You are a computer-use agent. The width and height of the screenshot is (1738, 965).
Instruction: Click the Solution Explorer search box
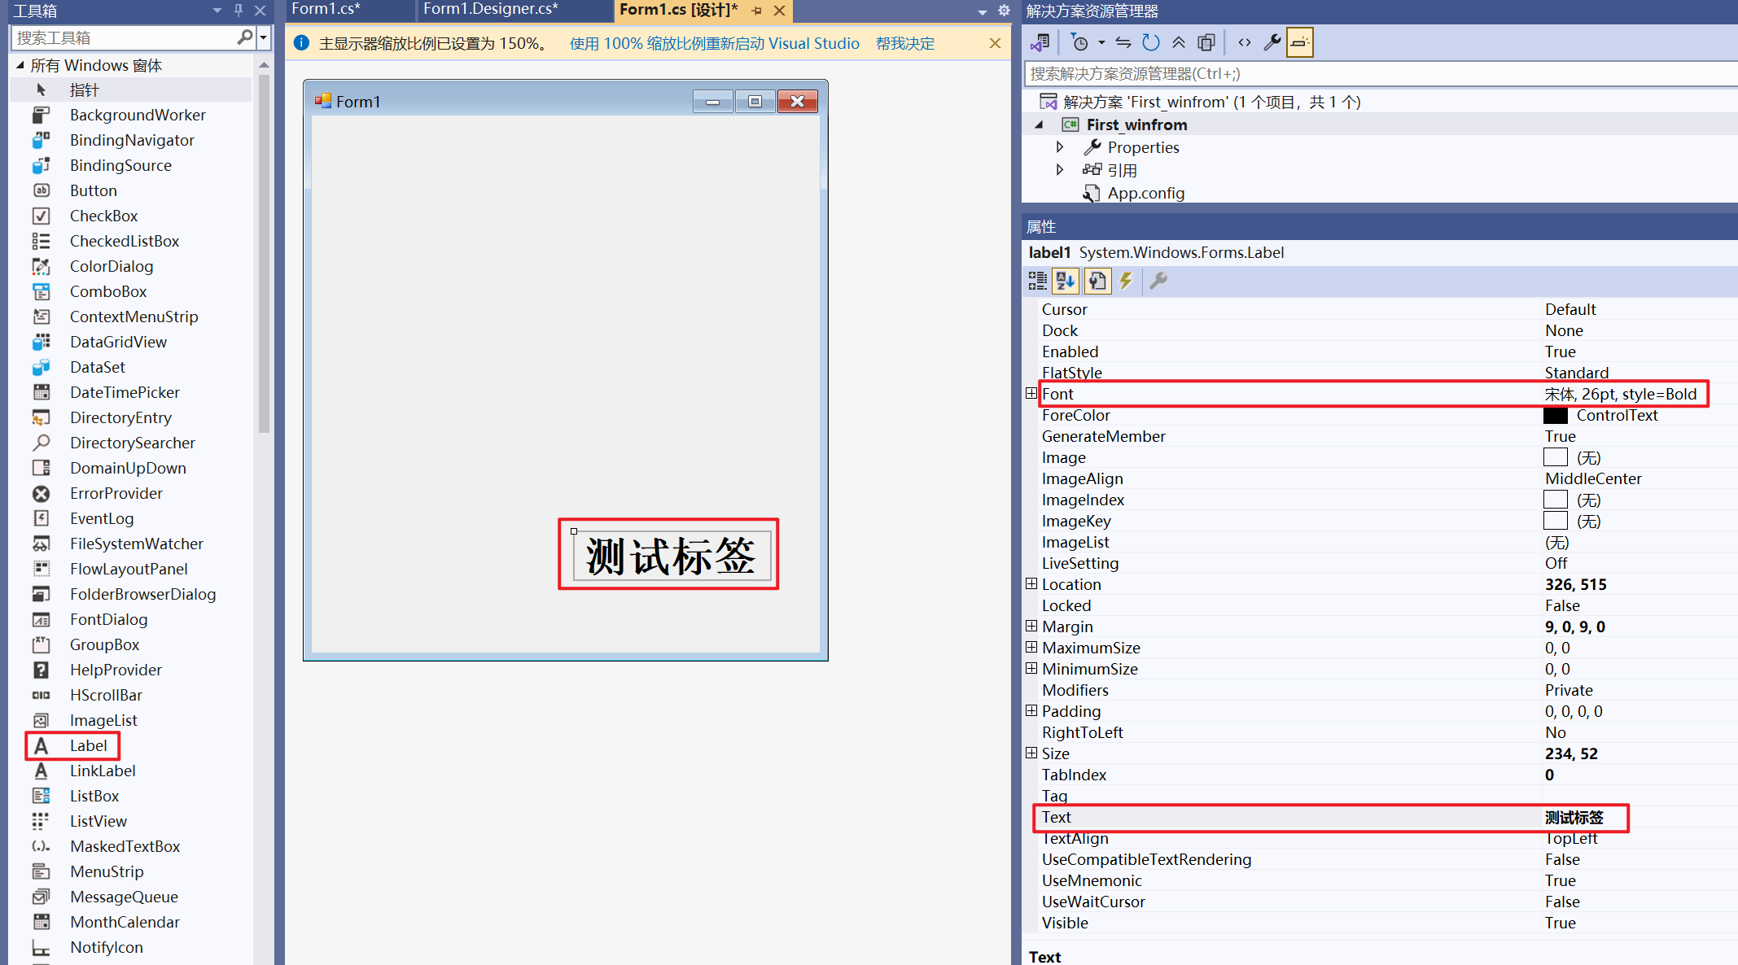(1376, 74)
